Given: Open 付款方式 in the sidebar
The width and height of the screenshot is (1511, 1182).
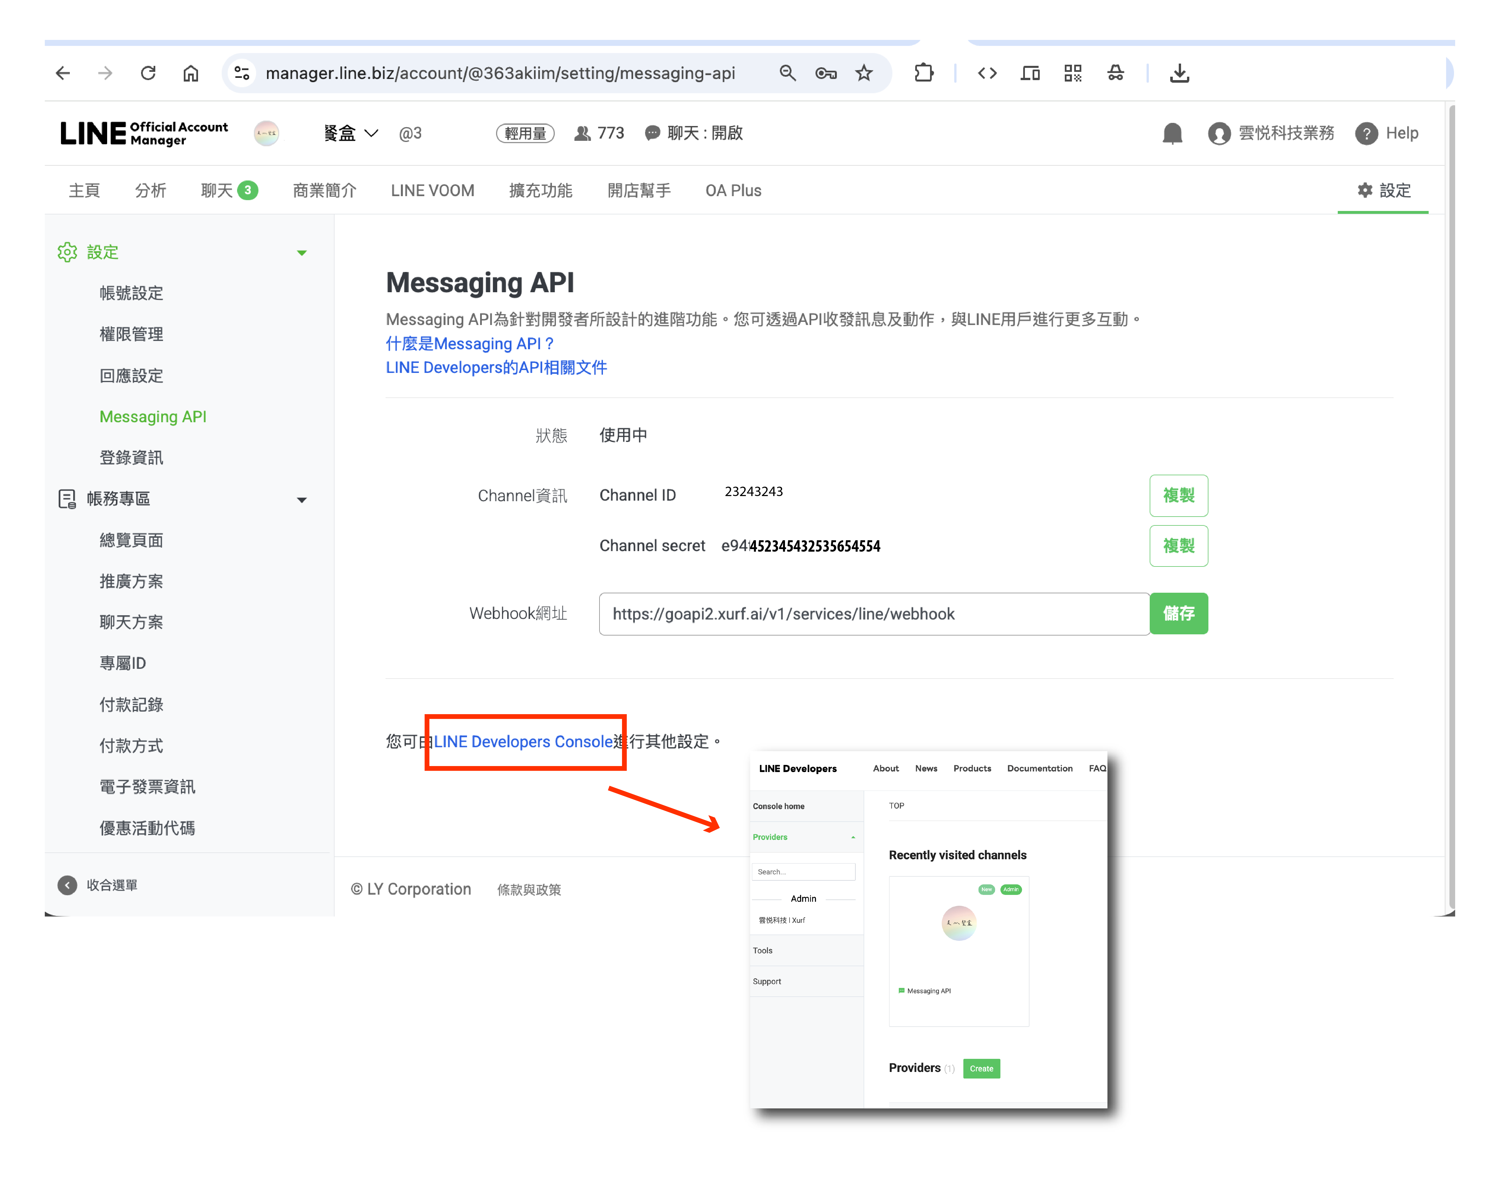Looking at the screenshot, I should coord(131,746).
